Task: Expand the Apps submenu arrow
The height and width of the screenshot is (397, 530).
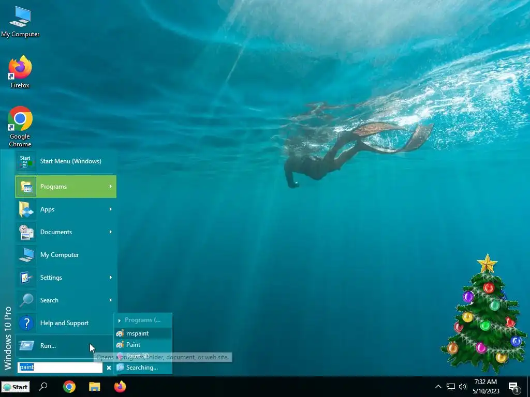Action: pyautogui.click(x=111, y=209)
